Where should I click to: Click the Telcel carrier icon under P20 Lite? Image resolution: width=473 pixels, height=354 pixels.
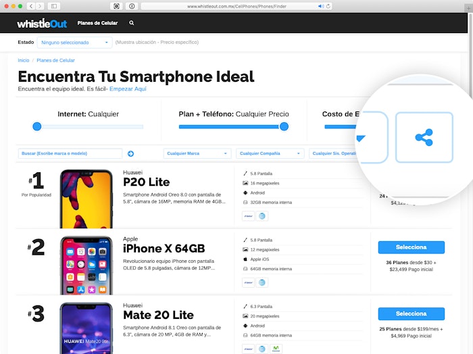coord(248,216)
